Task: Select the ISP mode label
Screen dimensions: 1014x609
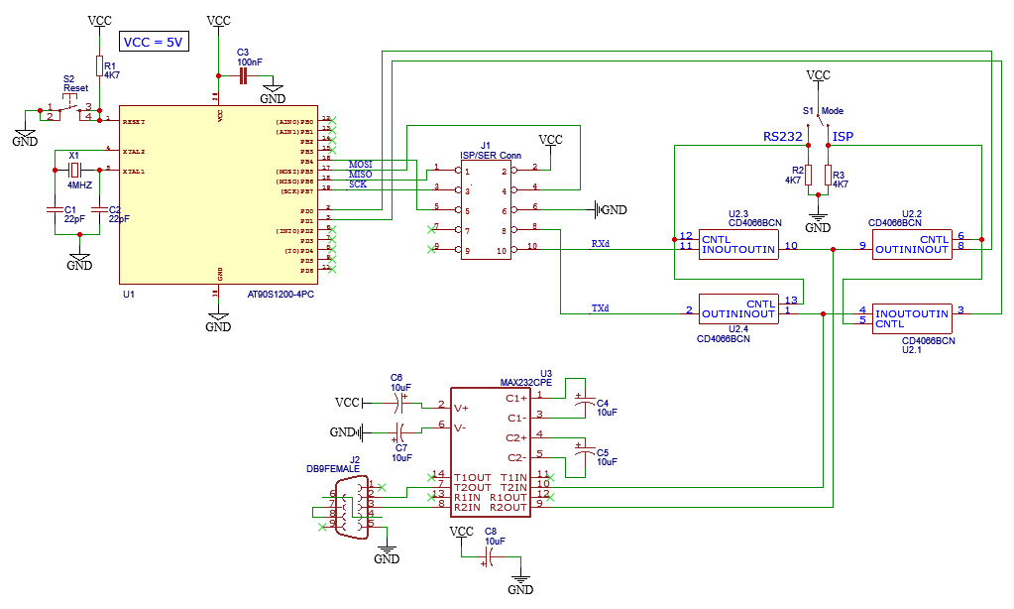Action: point(842,138)
